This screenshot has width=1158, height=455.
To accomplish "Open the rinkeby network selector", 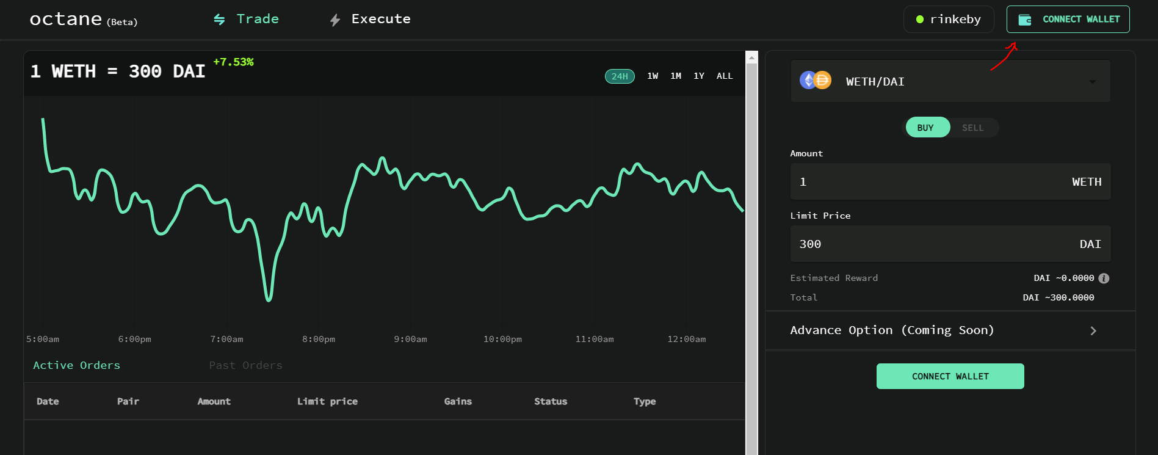I will 949,20.
